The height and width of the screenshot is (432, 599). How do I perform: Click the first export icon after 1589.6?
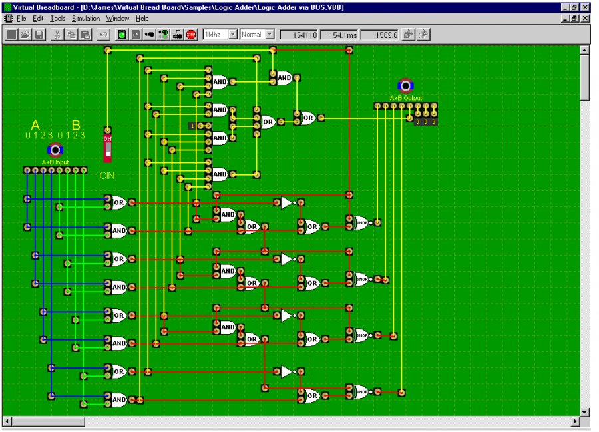tap(409, 35)
